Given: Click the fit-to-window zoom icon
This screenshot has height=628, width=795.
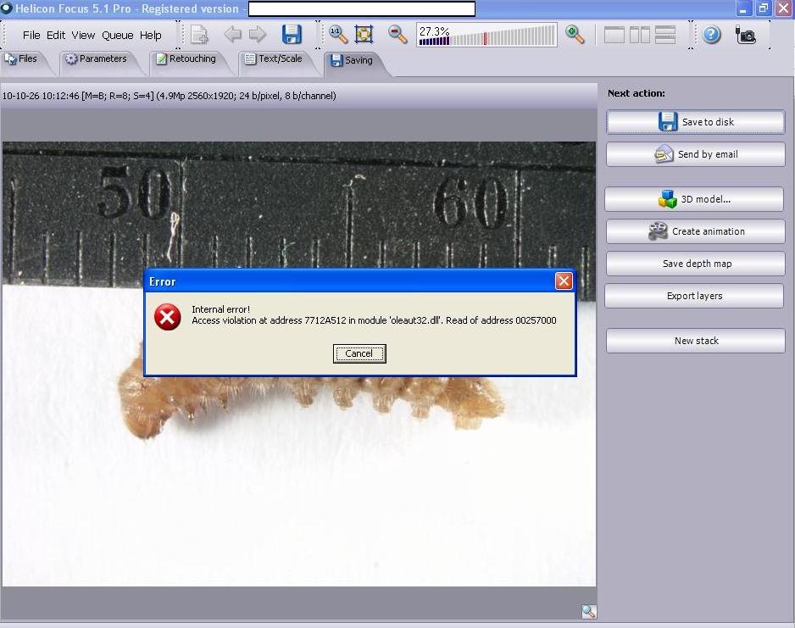Looking at the screenshot, I should 364,35.
